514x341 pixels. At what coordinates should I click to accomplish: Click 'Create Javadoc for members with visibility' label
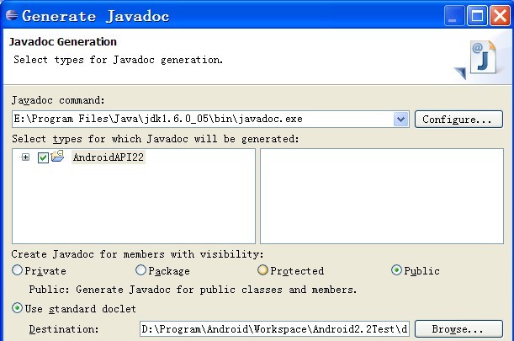tap(137, 254)
